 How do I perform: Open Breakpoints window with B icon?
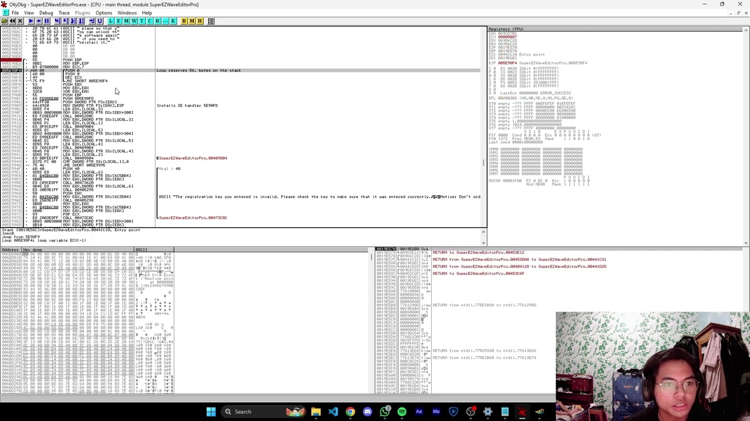tap(184, 21)
